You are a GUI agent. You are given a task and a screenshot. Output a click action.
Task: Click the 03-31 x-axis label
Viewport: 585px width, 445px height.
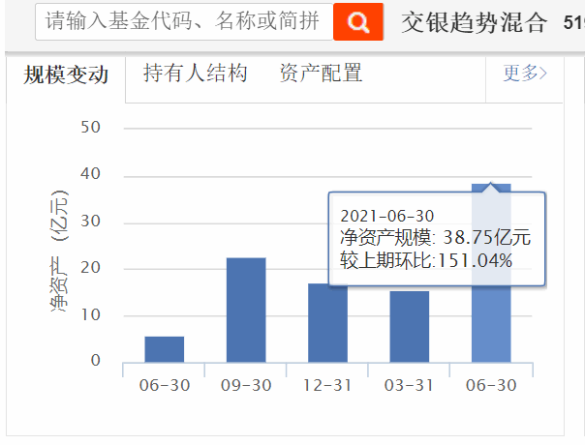click(x=410, y=385)
